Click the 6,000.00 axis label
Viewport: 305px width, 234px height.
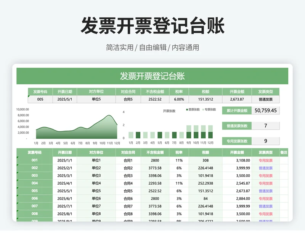(x=23, y=121)
